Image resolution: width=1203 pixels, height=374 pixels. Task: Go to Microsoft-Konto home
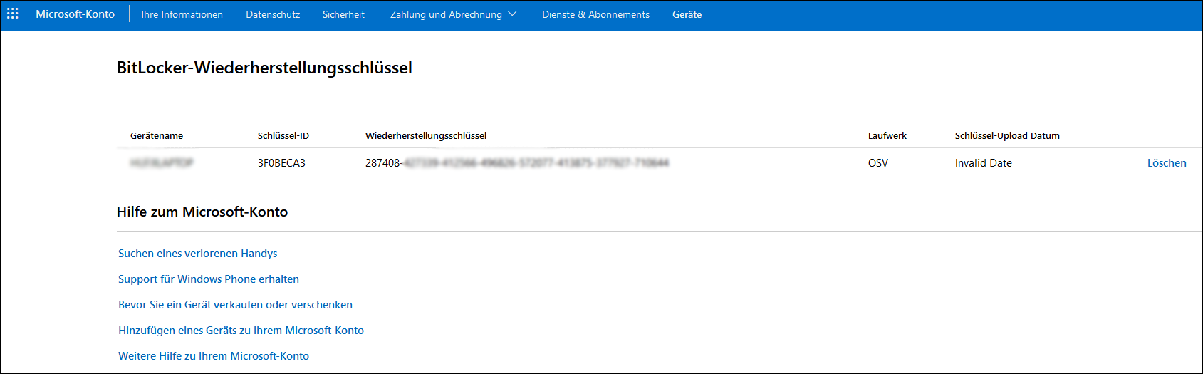75,14
